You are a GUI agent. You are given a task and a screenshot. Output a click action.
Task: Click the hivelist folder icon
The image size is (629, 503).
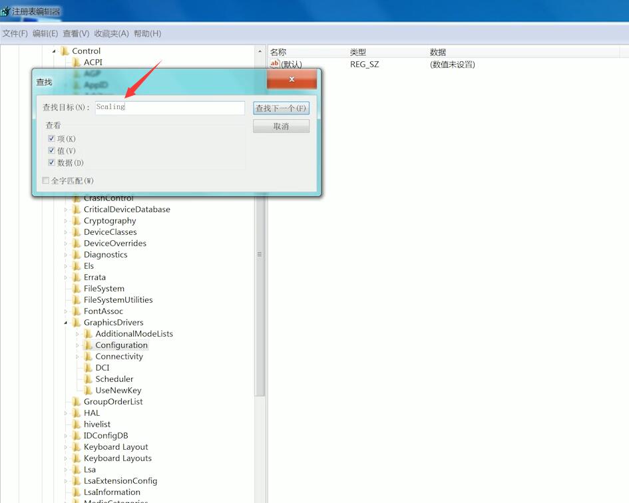coord(77,424)
